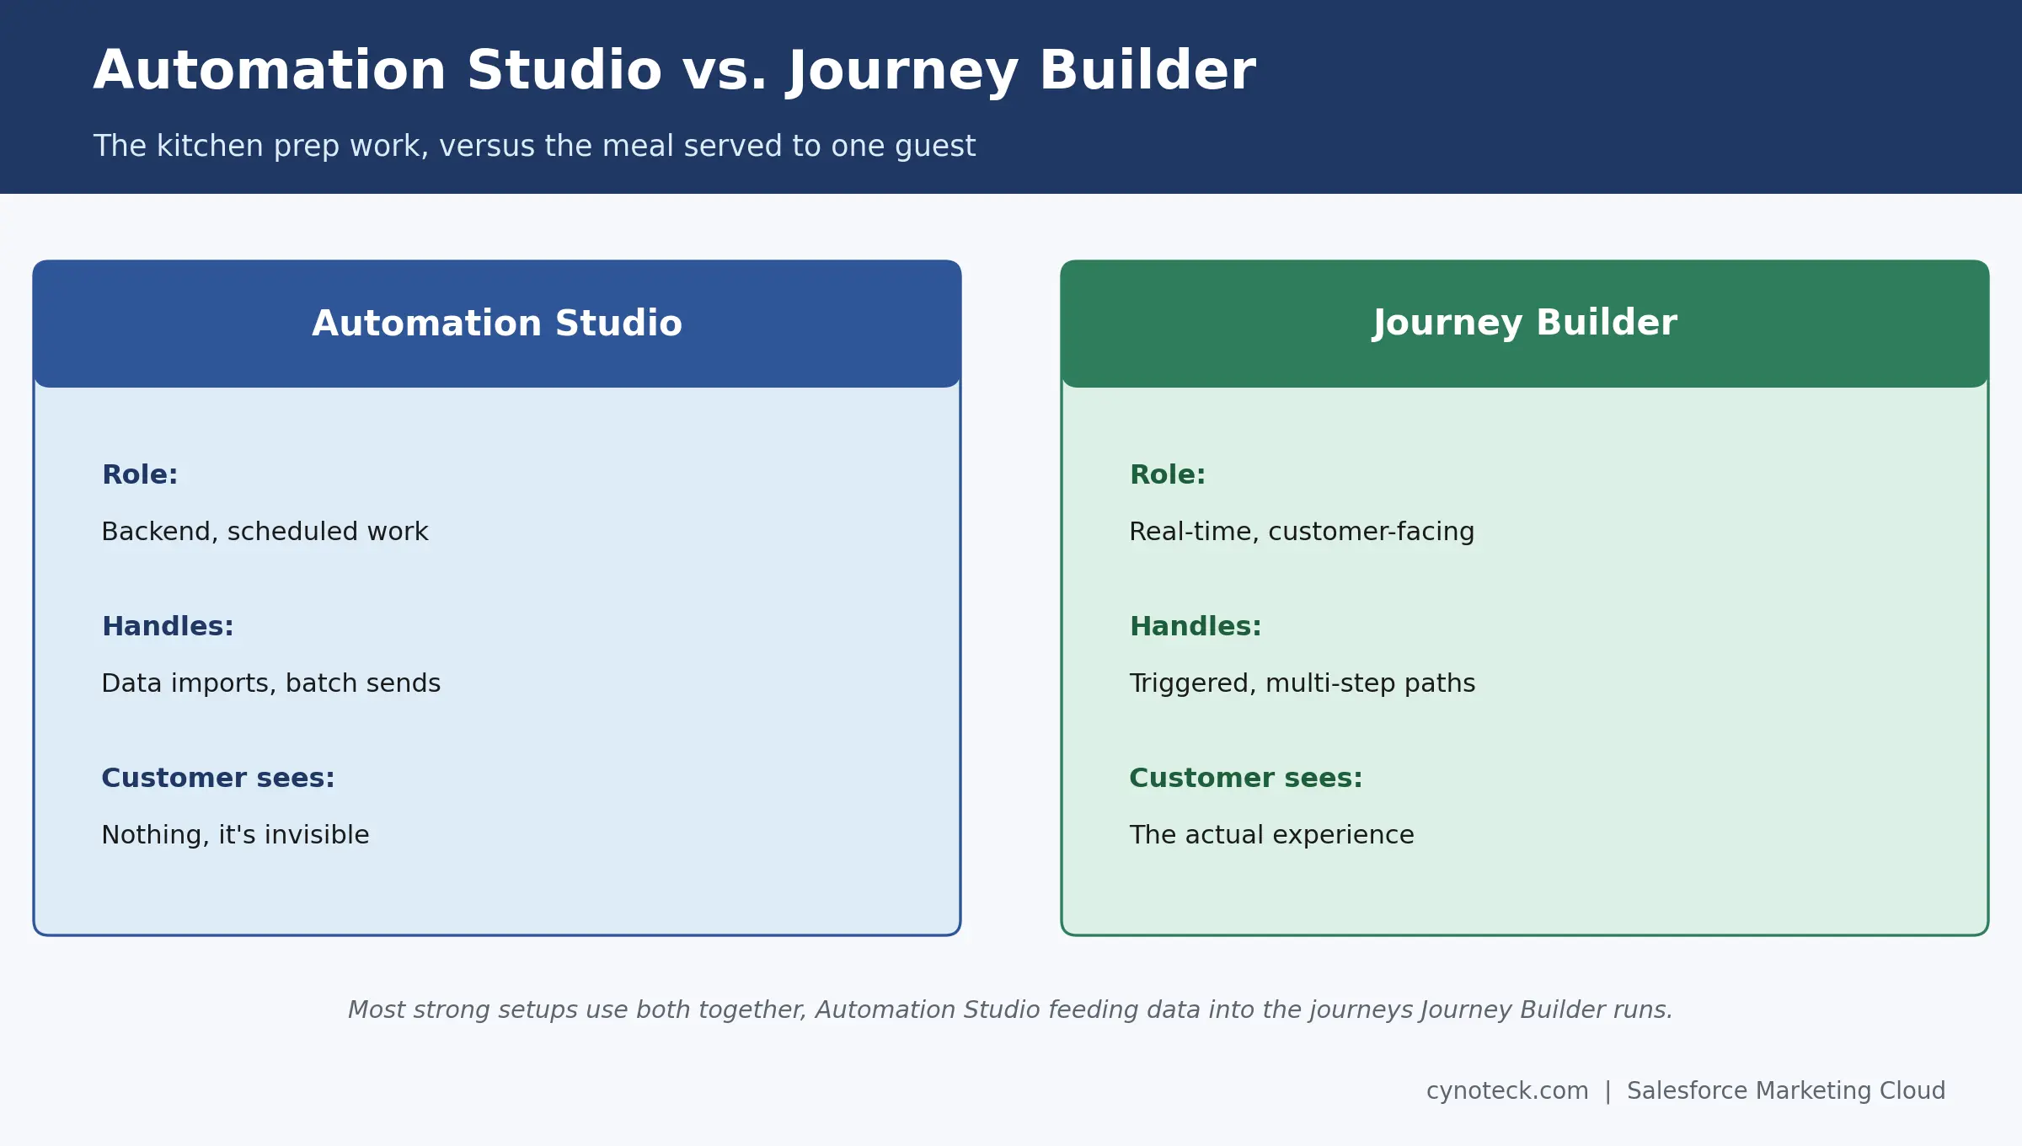
Task: Click 'Handles:' label in Automation Studio card
Action: [168, 626]
